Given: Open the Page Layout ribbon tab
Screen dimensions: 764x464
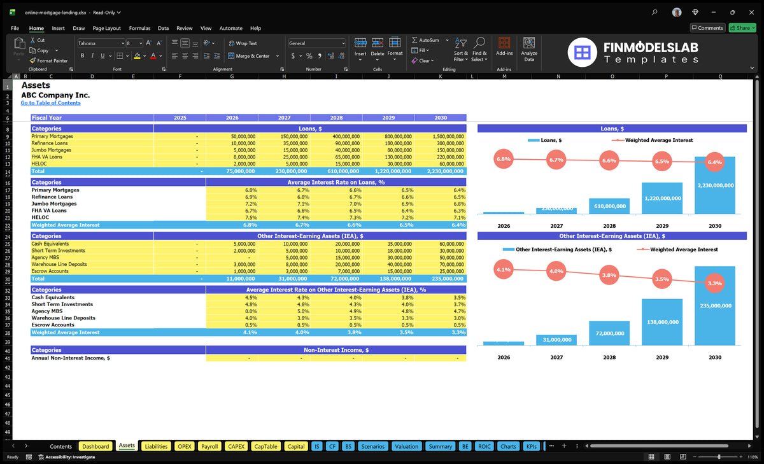Looking at the screenshot, I should (x=106, y=28).
